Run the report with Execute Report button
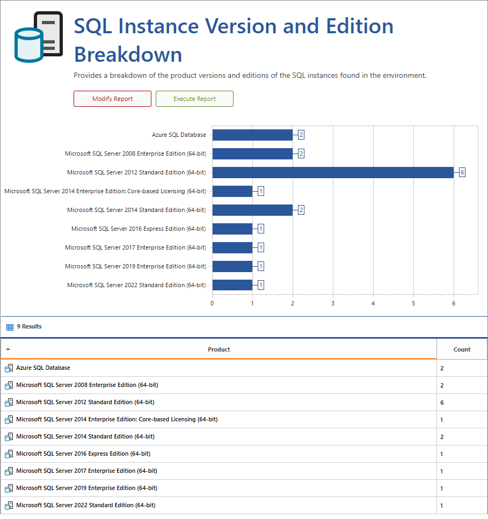 coord(194,99)
